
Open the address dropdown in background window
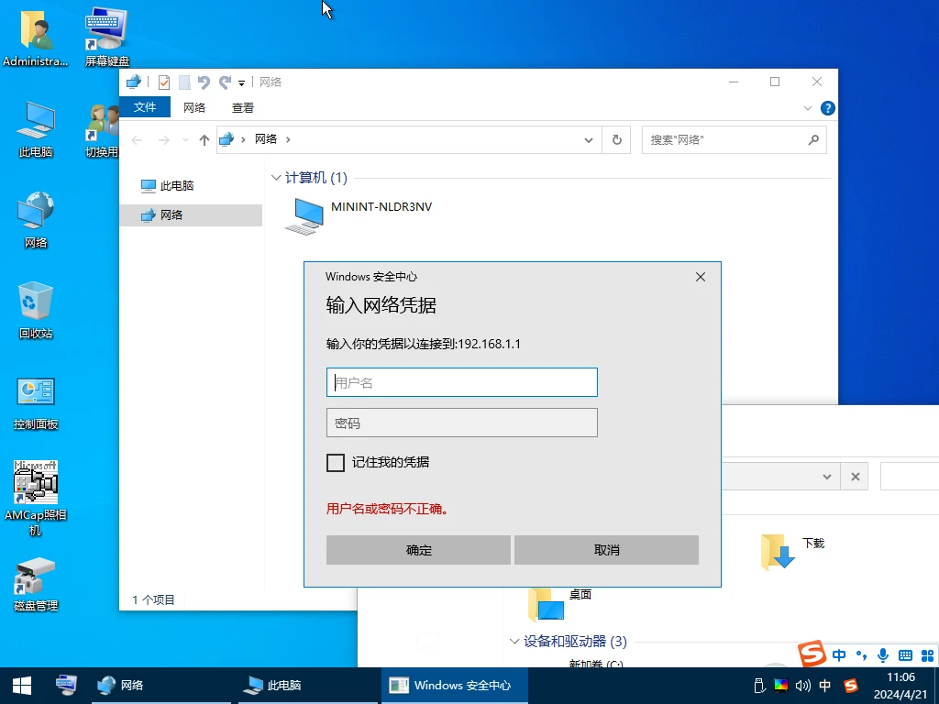click(827, 477)
